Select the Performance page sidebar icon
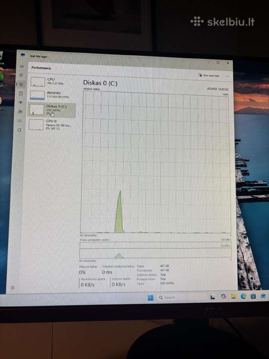269x359 pixels. [21, 84]
